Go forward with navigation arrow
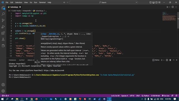Screen dimensions: 179x101 click(67, 3)
